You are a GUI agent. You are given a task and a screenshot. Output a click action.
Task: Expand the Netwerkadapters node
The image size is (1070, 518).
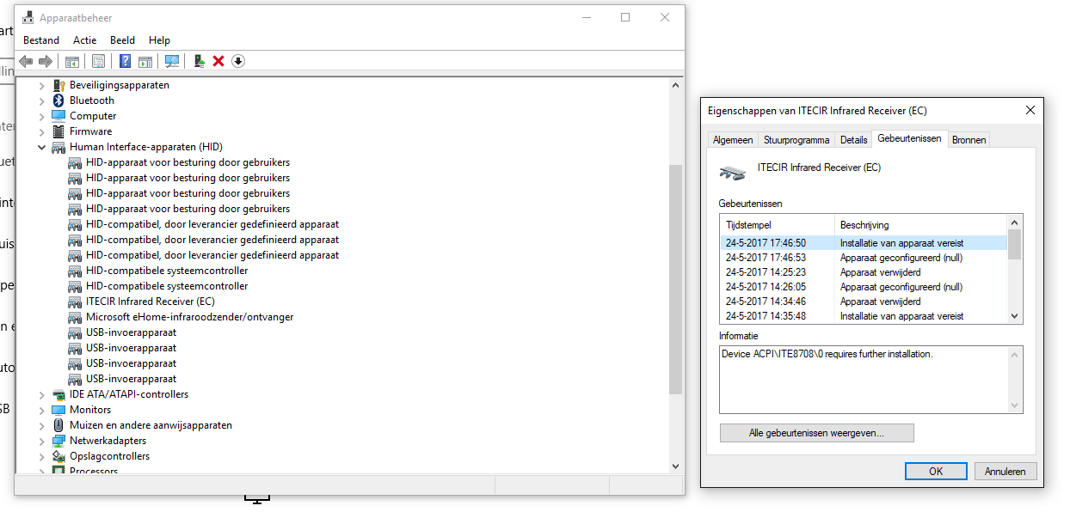coord(41,441)
